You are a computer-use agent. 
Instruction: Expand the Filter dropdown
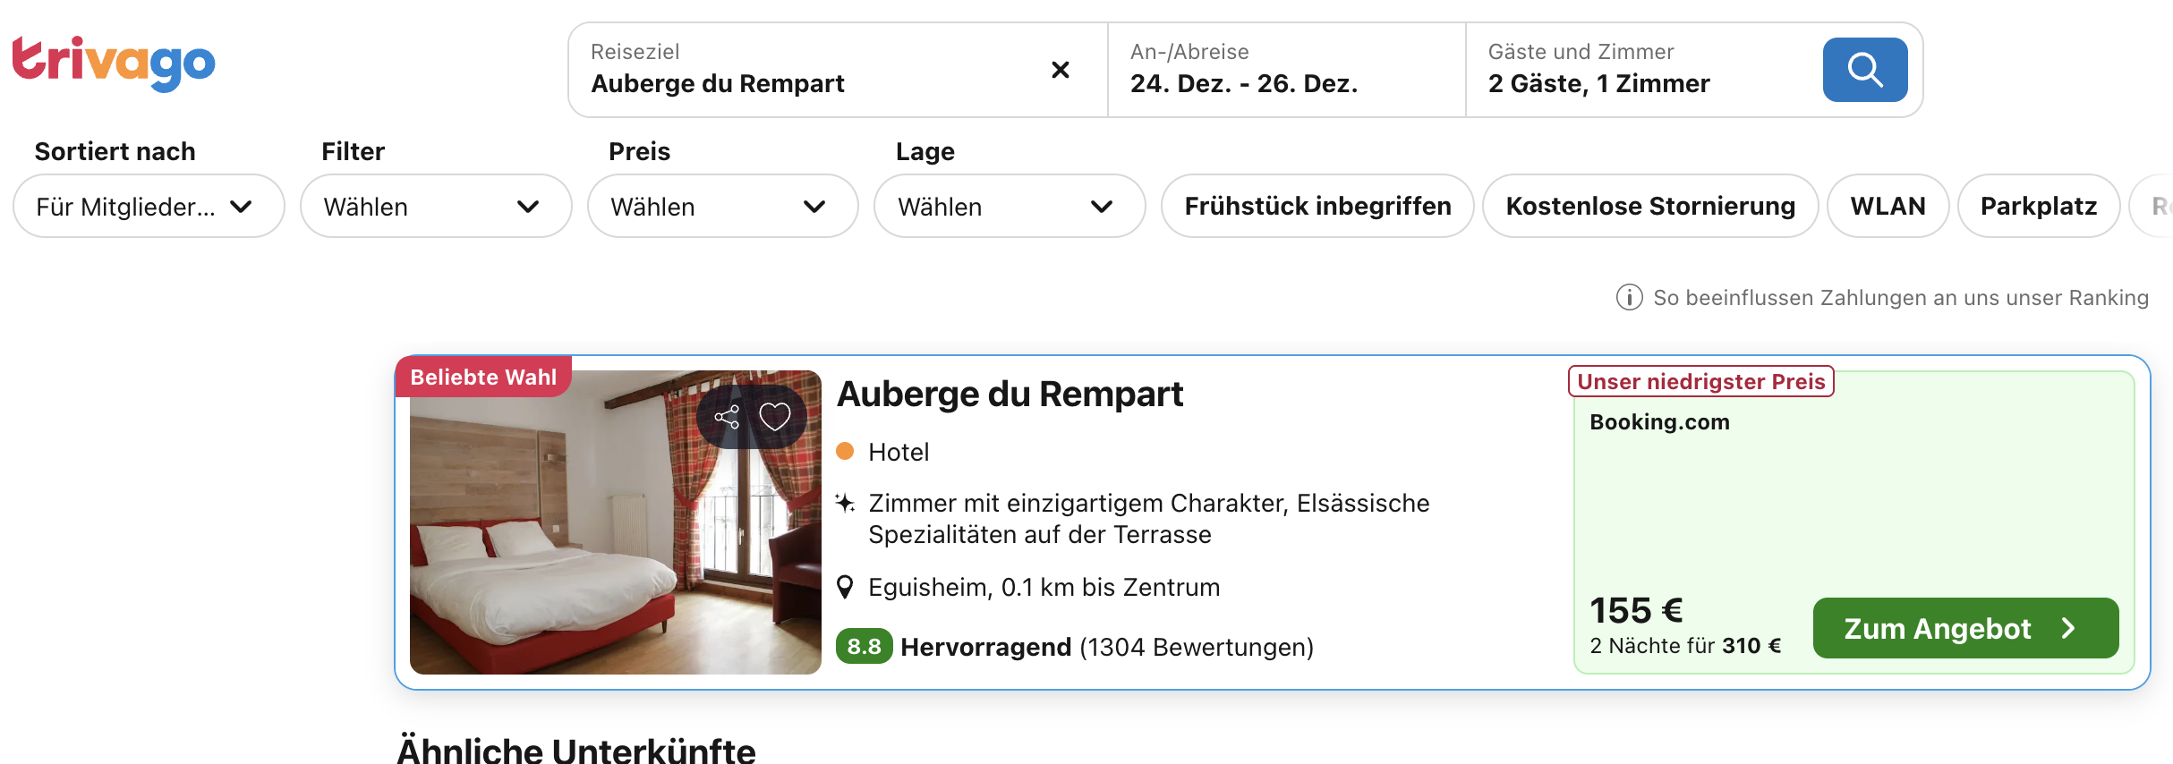436,207
